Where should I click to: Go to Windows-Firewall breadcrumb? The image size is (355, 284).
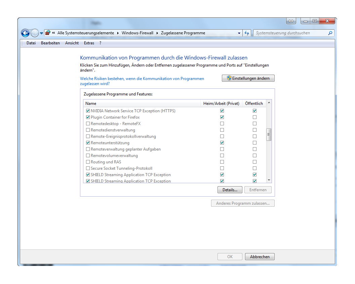point(137,33)
